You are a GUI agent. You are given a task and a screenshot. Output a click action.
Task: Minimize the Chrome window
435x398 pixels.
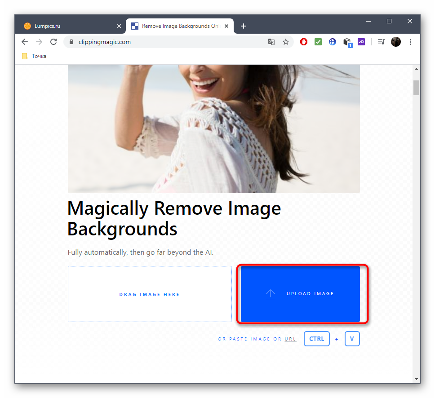368,22
